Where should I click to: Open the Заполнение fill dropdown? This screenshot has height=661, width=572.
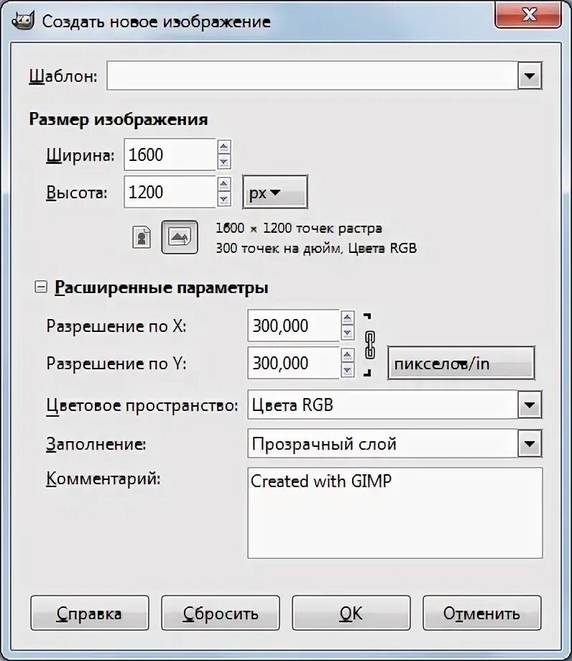(x=530, y=443)
